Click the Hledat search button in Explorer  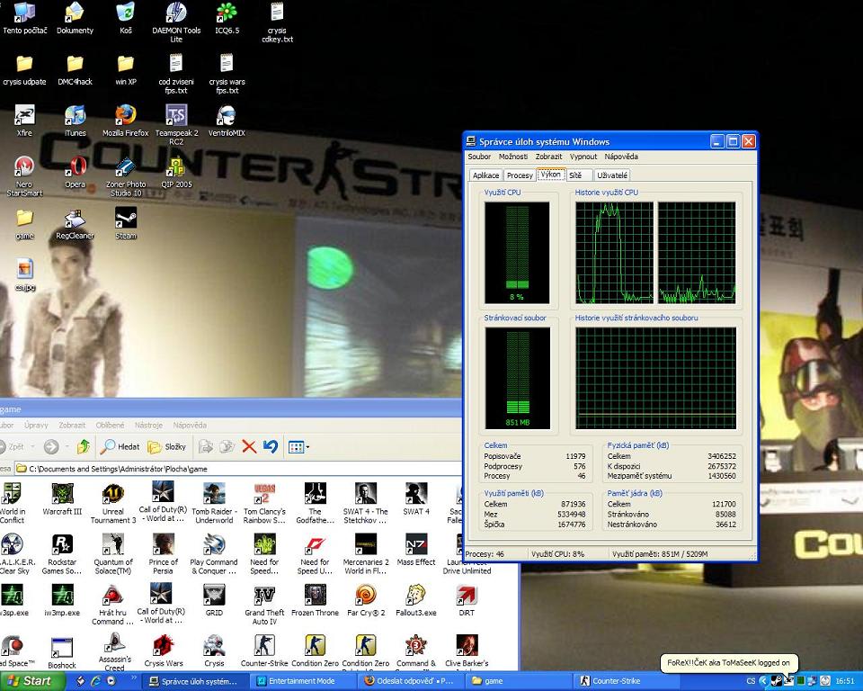coord(120,446)
